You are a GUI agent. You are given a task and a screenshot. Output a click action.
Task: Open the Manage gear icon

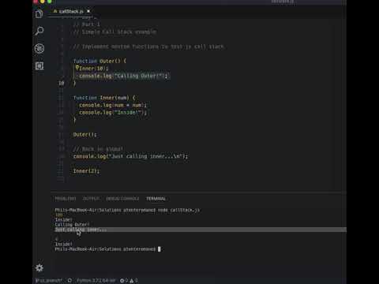(39, 267)
